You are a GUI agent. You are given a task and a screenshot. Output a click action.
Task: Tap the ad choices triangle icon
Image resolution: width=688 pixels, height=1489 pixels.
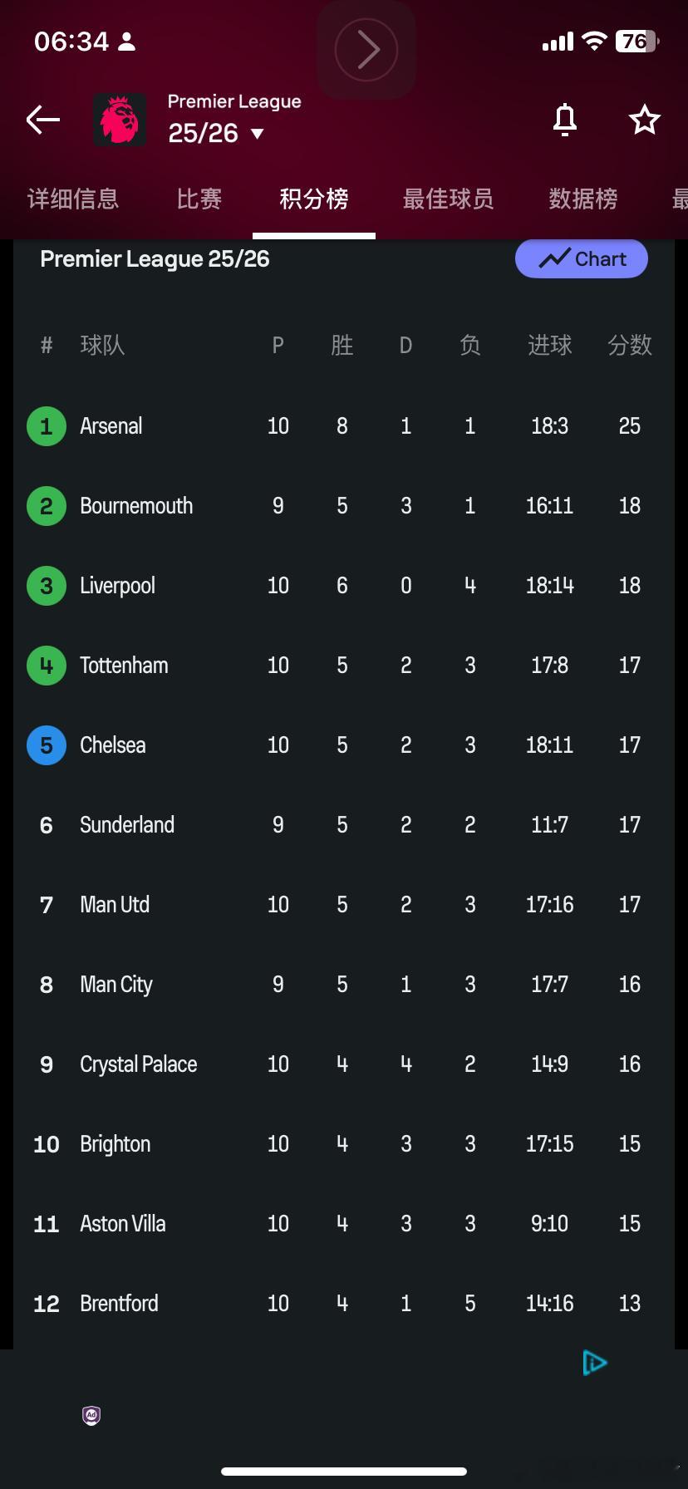pos(594,1363)
